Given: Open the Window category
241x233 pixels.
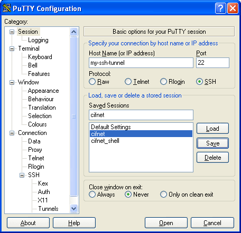Looking at the screenshot, I should (29, 82).
